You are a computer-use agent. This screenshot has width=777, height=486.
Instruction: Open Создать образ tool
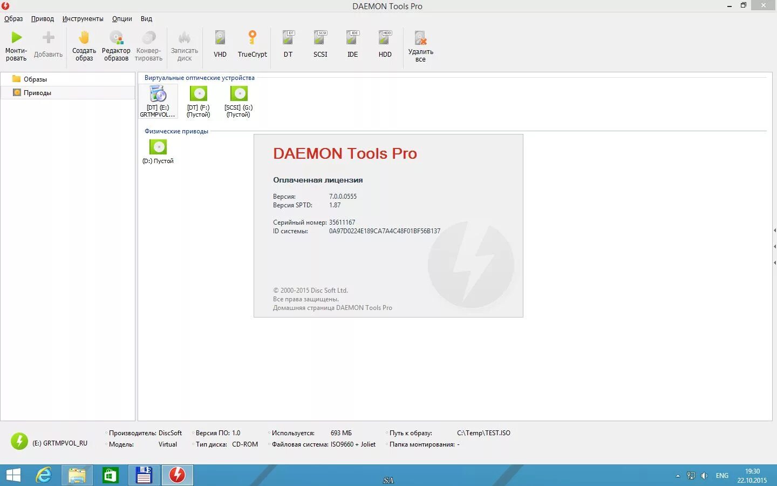point(84,46)
